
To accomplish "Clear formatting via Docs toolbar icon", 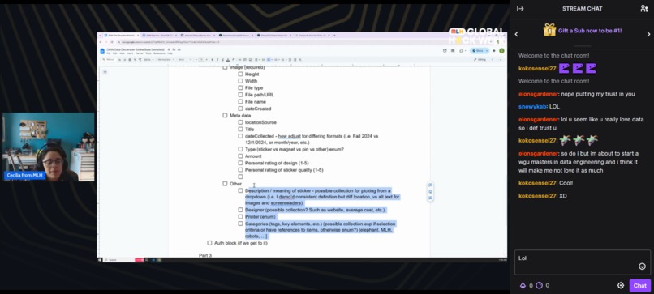I will coord(300,60).
